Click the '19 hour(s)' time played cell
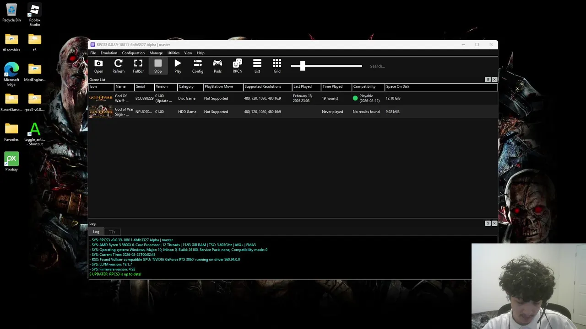 [x=330, y=98]
